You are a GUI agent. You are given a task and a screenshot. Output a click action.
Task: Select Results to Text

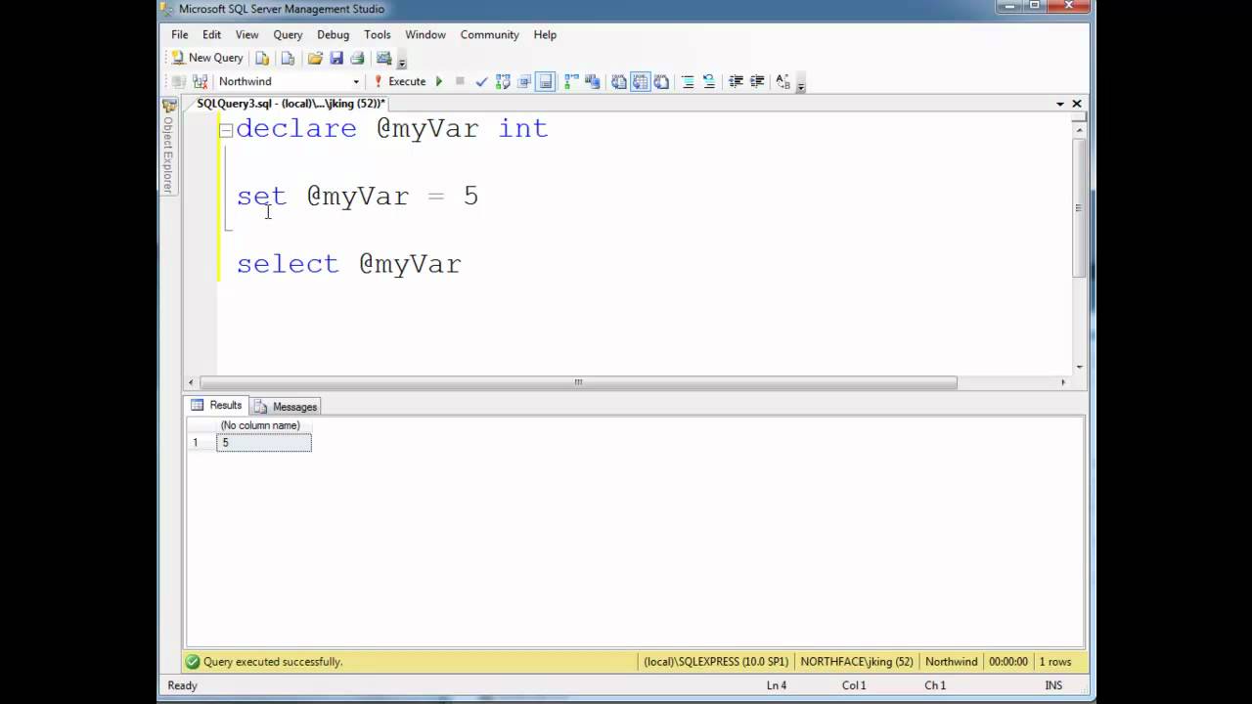(619, 81)
